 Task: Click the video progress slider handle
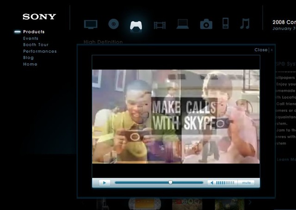tap(171, 183)
